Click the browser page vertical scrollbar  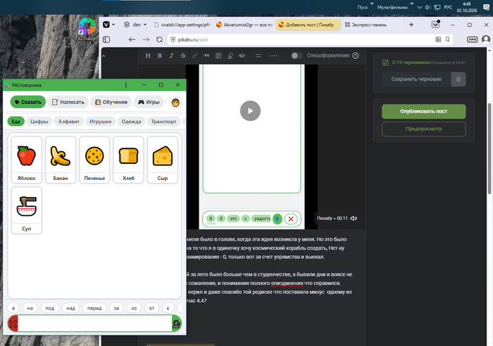(x=489, y=148)
